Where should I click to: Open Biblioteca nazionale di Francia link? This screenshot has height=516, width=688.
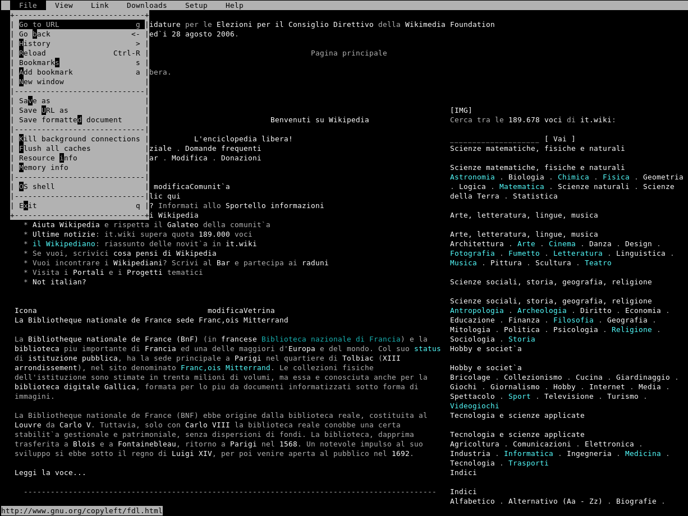tap(331, 339)
